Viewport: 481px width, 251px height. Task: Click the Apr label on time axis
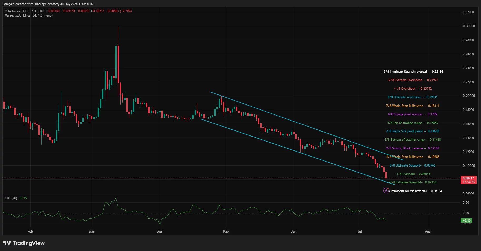160,232
